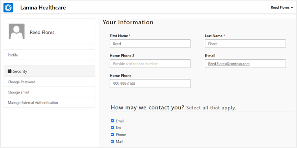Viewport: 297px width, 148px height.
Task: Open the Reed Flores user dropdown
Action: click(x=282, y=7)
